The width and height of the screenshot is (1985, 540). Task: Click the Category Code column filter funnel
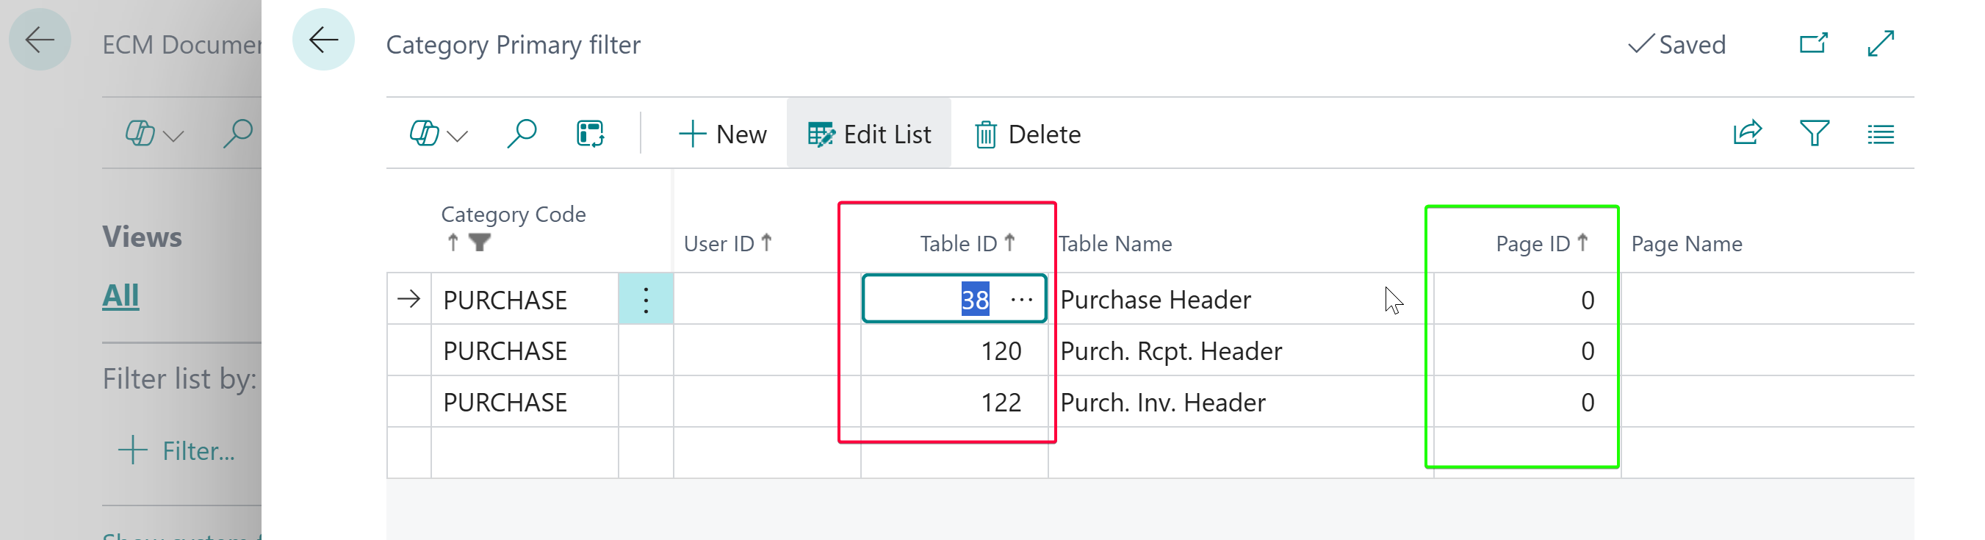click(479, 243)
